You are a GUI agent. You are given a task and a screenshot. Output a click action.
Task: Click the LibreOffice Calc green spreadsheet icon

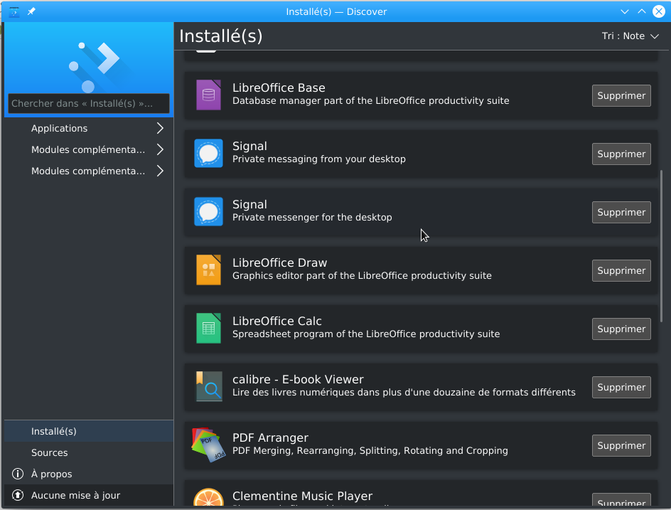[x=208, y=328]
